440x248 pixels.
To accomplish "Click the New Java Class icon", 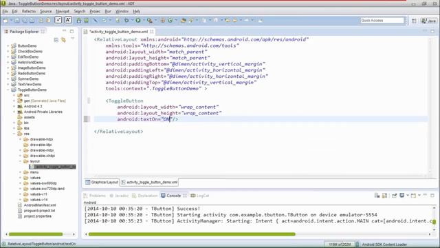I will (170, 20).
